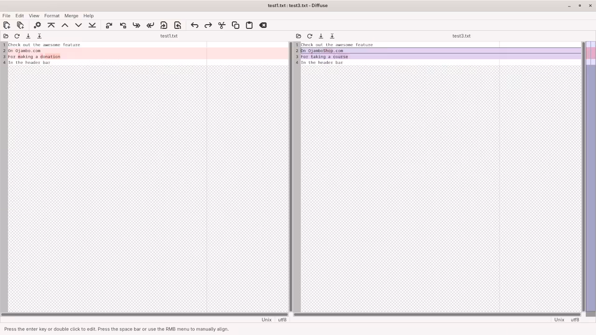Click the test3.txt pane title
Screen dimensions: 596x335
click(x=461, y=36)
